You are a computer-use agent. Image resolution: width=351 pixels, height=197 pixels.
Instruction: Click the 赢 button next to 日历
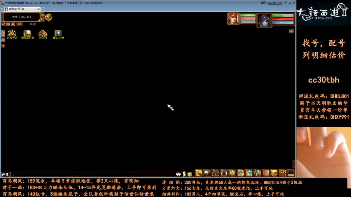[13, 24]
